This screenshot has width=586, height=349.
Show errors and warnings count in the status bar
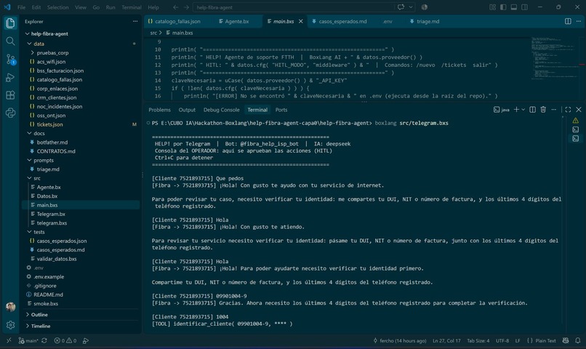click(65, 340)
